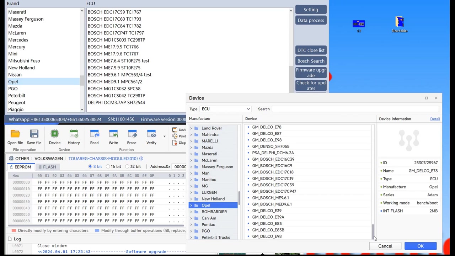Select DELPHI DCM3.7AP SH72544 in ECU list
Screen dimensions: 455x256
tap(116, 102)
